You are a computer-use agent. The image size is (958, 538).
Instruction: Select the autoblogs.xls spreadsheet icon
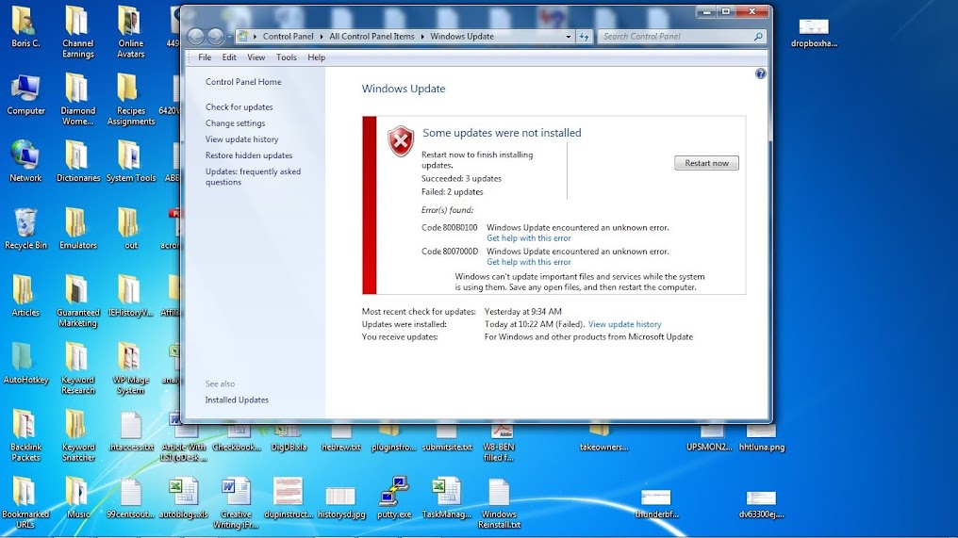coord(183,497)
